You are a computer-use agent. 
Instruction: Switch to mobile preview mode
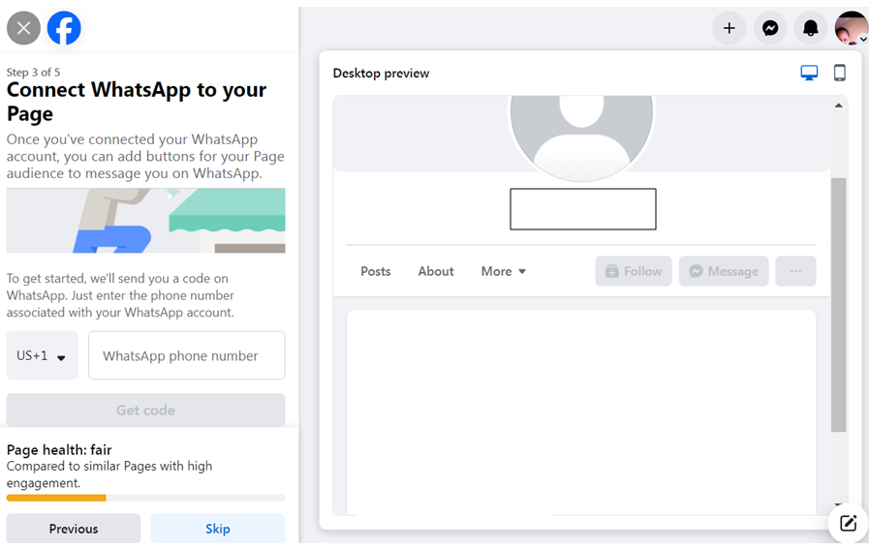pyautogui.click(x=840, y=74)
